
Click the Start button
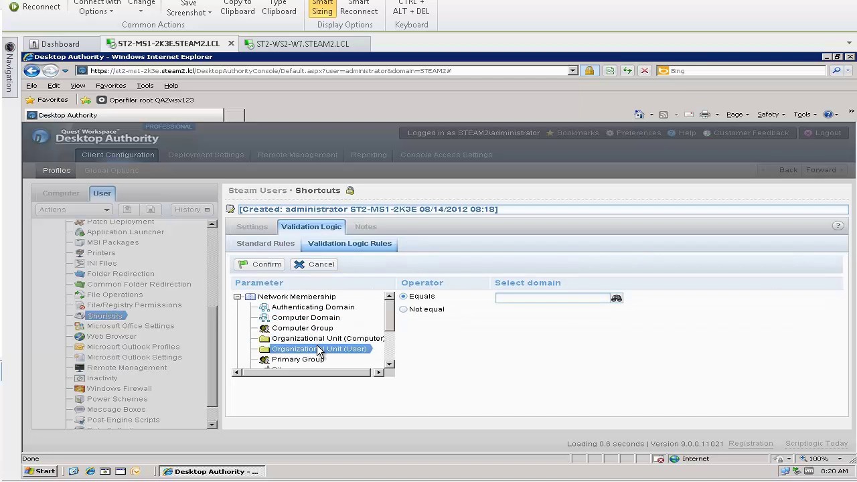point(40,471)
